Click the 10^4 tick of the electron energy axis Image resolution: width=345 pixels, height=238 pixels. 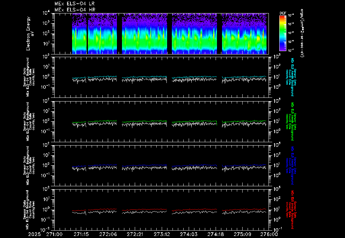pos(46,13)
